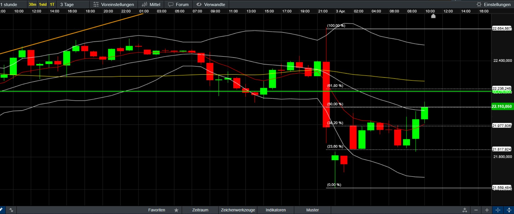Open the Zeichenwerkzeuge tab
The image size is (514, 214).
pos(238,210)
